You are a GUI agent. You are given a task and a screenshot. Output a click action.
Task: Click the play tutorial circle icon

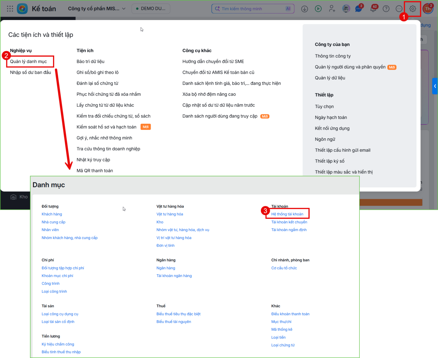pos(318,9)
